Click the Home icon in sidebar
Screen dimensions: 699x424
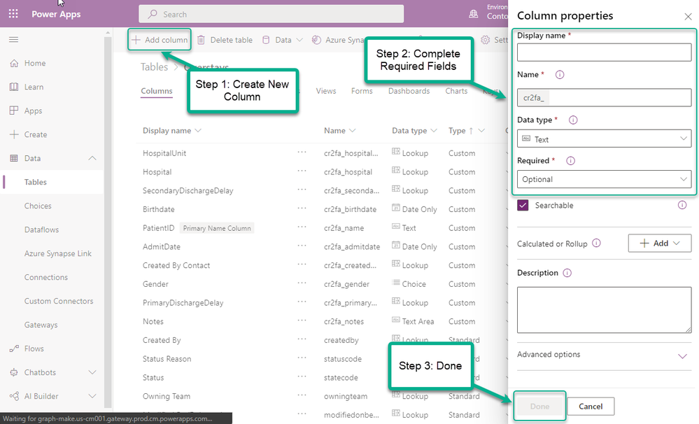tap(14, 63)
